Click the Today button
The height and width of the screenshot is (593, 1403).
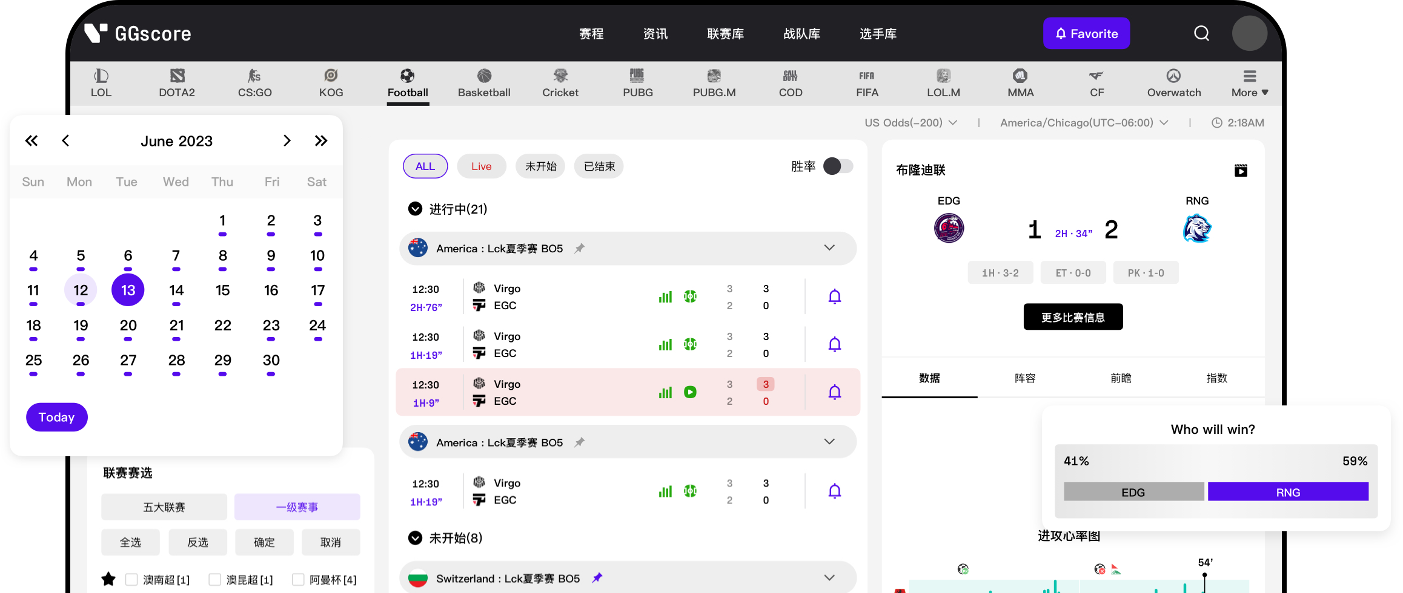coord(57,417)
